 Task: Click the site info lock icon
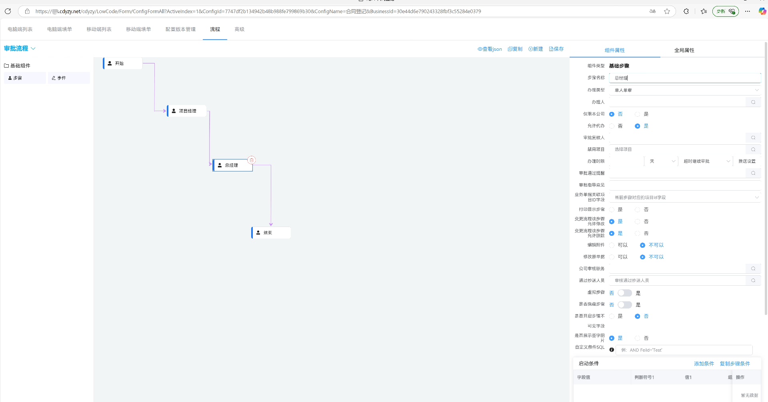[27, 11]
